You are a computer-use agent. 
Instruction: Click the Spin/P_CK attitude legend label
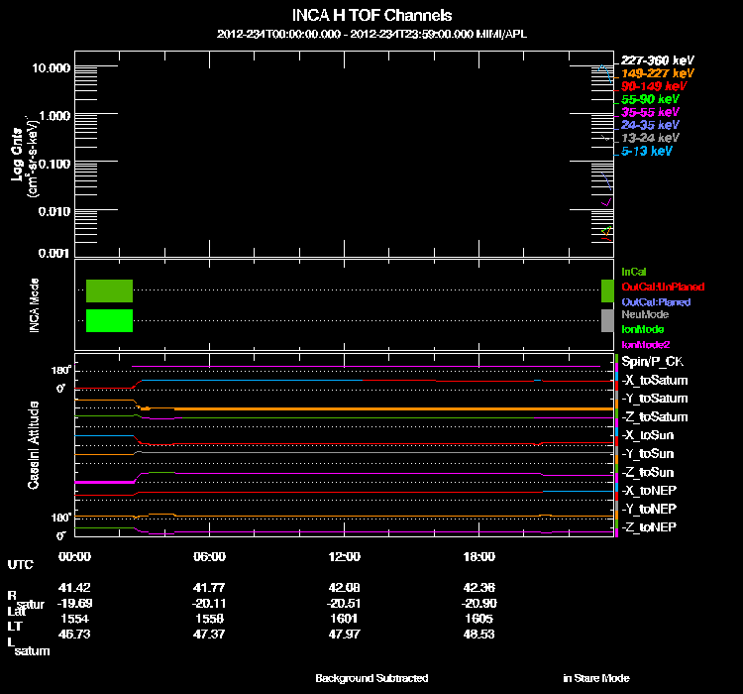tap(654, 362)
